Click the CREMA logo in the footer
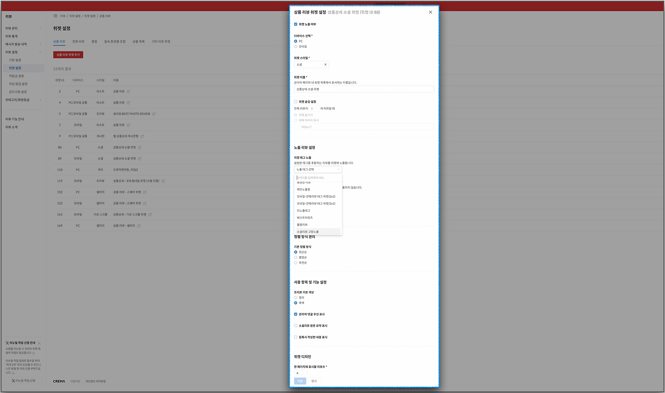665x393 pixels. point(59,381)
